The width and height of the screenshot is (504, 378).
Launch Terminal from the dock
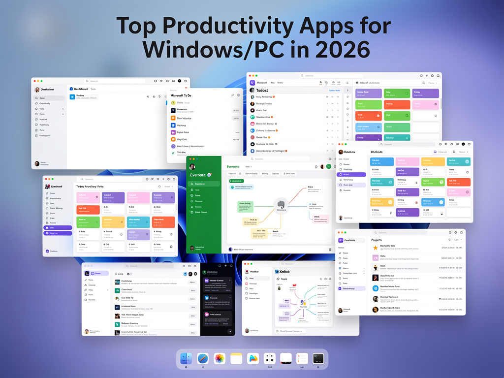(x=318, y=359)
